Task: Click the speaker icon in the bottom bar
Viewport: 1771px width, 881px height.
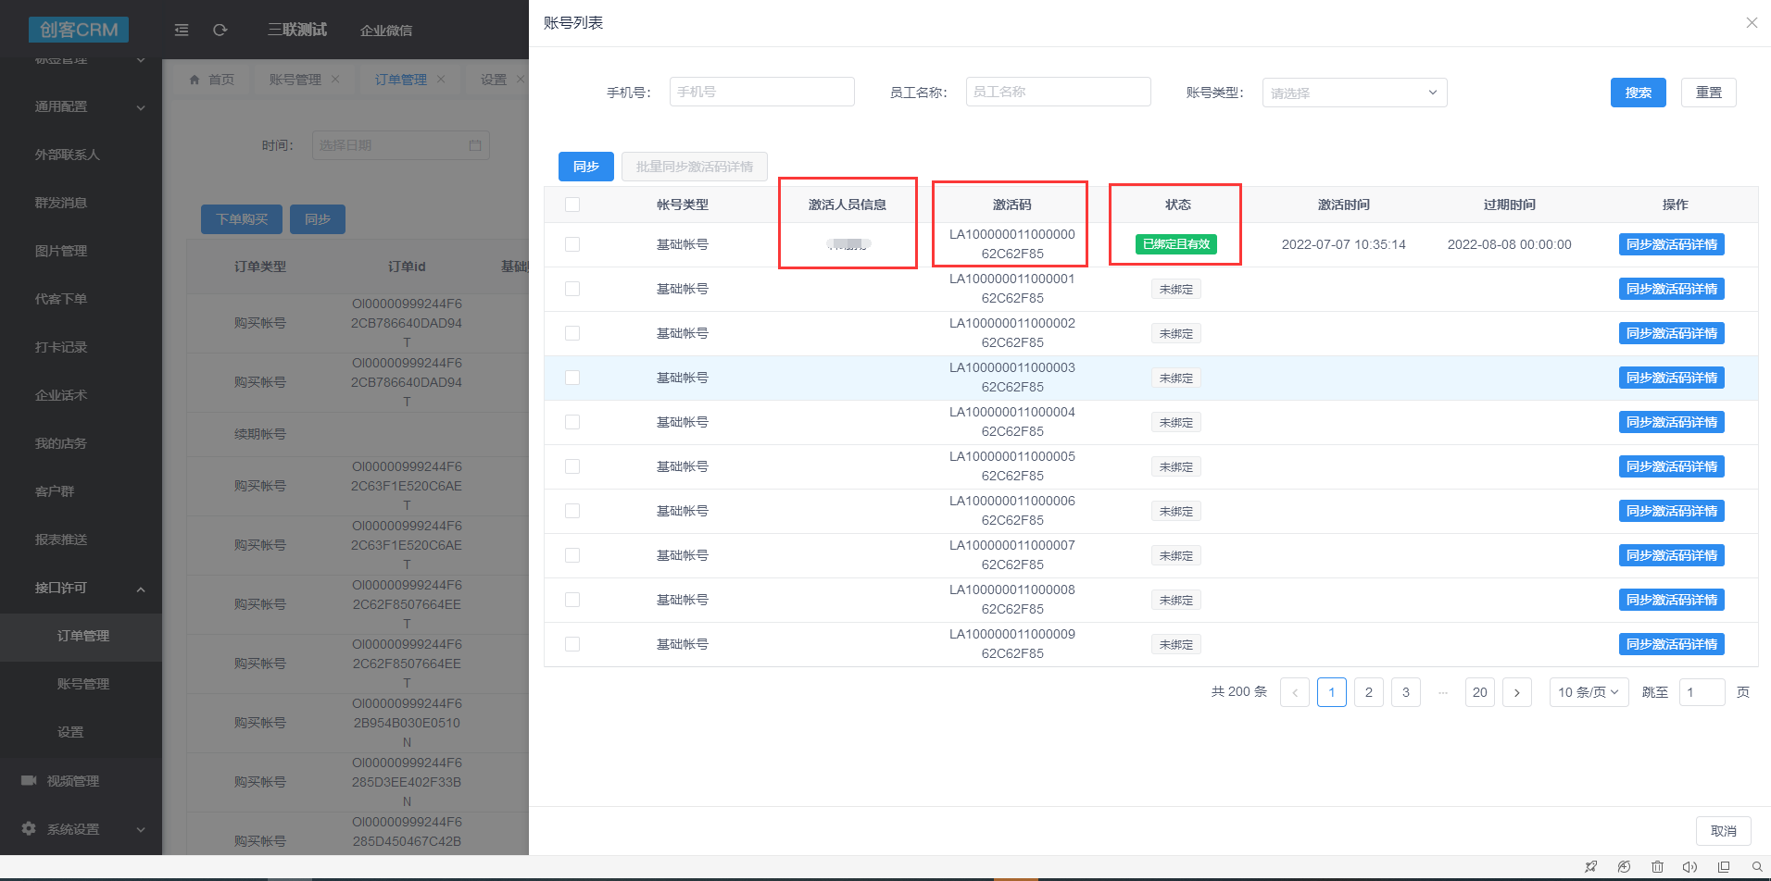Action: tap(1689, 867)
